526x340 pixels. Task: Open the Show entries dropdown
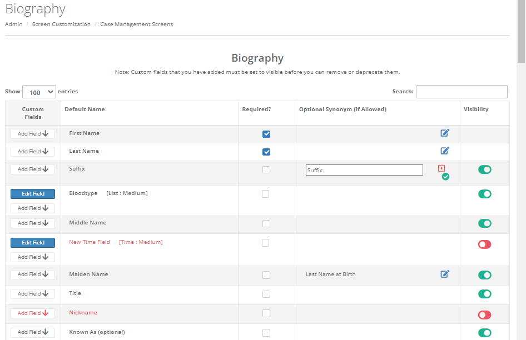point(39,91)
